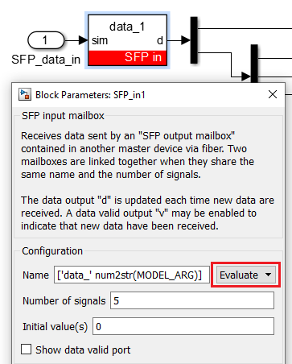Click the Evaluate dropdown arrow
This screenshot has width=292, height=364.
coord(268,275)
